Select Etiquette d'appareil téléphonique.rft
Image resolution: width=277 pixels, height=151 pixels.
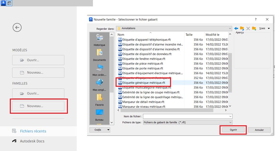pos(147,40)
